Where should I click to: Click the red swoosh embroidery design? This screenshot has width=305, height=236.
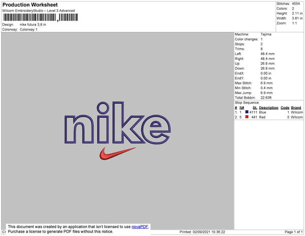pos(117,154)
